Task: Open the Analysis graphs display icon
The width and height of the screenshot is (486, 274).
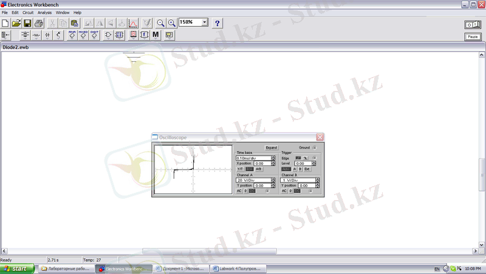Action: click(x=132, y=23)
